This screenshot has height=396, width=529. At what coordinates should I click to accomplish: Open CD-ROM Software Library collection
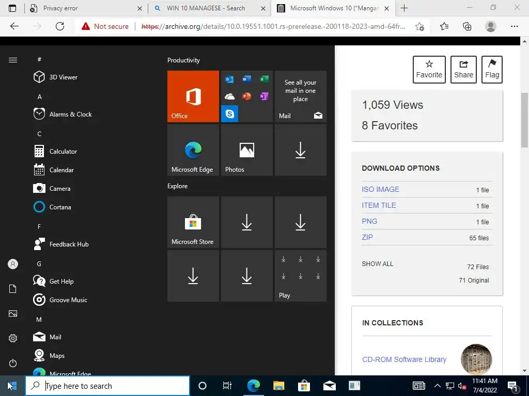(404, 359)
